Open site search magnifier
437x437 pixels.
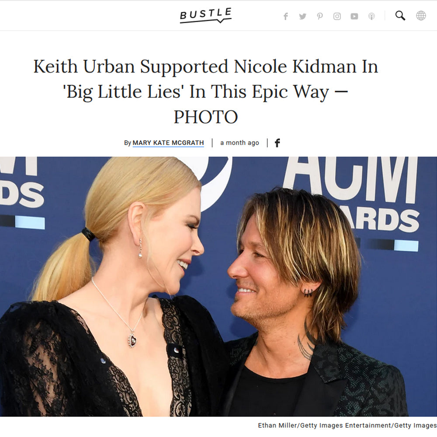click(x=400, y=16)
